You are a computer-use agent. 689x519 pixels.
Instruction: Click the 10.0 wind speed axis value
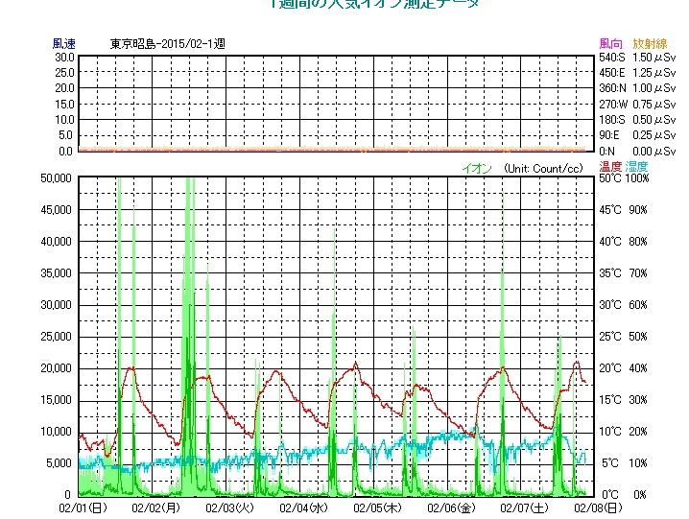point(64,120)
